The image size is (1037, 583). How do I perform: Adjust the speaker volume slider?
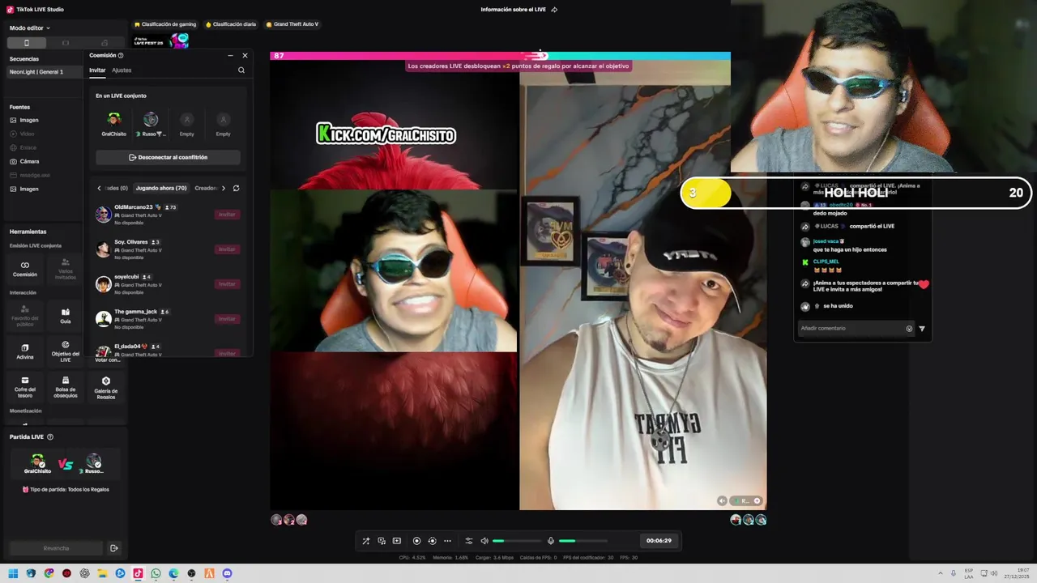(x=517, y=541)
